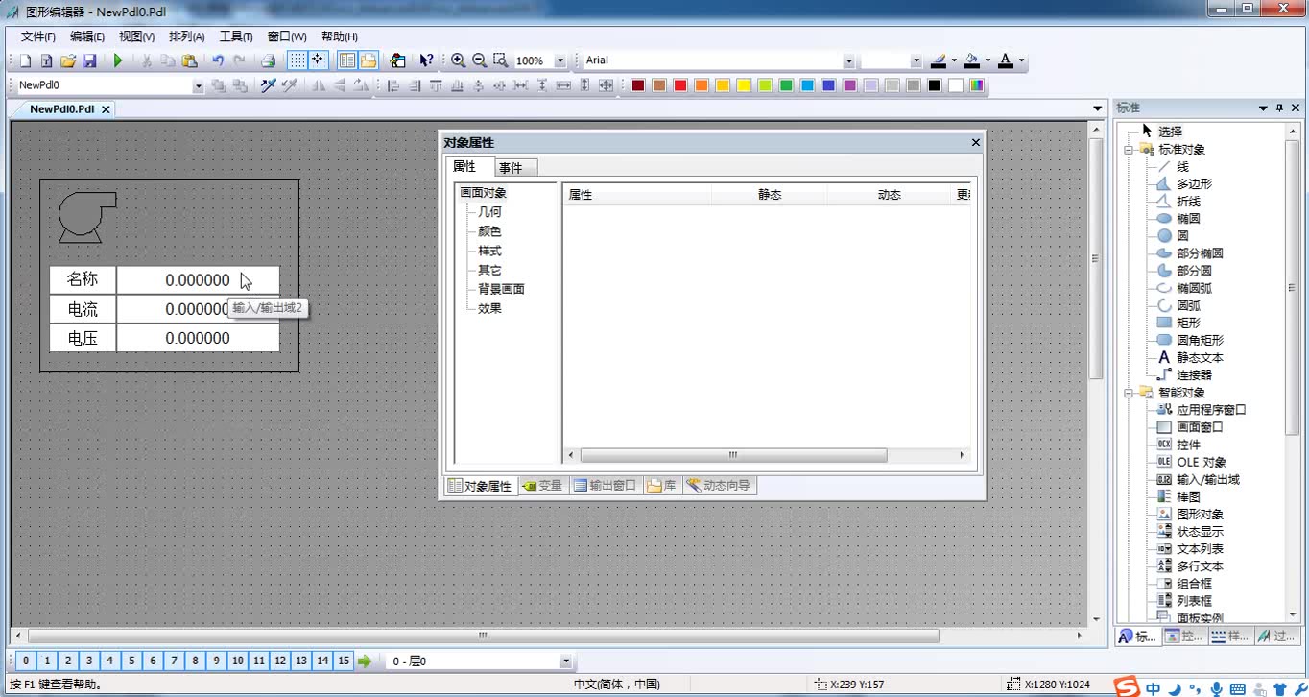1309x697 pixels.
Task: Click the Undo arrow icon
Action: pyautogui.click(x=218, y=60)
